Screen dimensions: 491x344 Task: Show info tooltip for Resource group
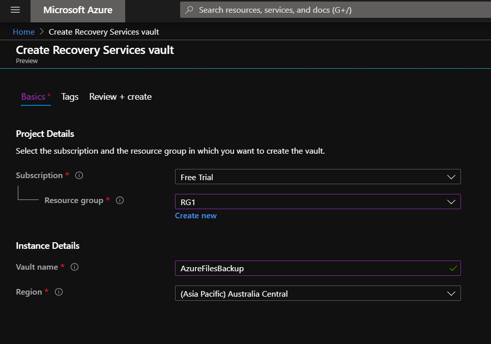tap(120, 200)
